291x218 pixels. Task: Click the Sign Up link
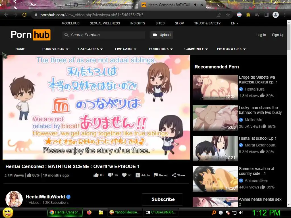pyautogui.click(x=278, y=35)
